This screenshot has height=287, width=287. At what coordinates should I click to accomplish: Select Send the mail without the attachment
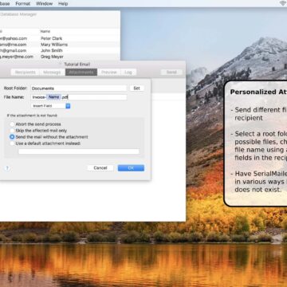click(x=12, y=137)
